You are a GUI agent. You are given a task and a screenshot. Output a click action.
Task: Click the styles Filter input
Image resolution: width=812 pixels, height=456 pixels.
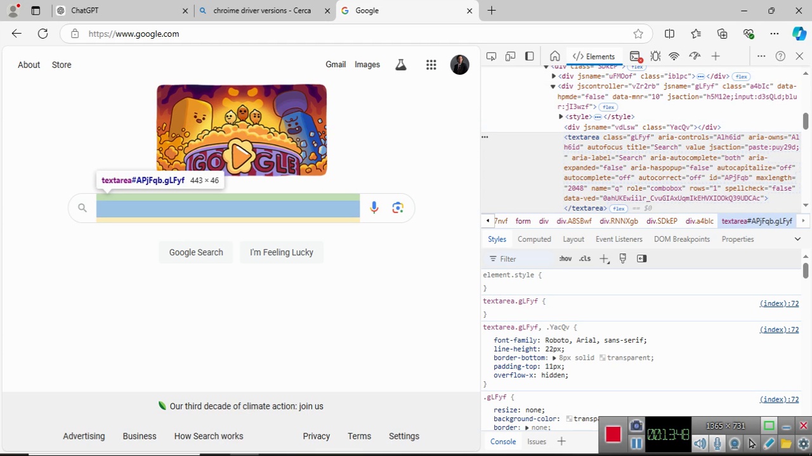click(x=520, y=259)
